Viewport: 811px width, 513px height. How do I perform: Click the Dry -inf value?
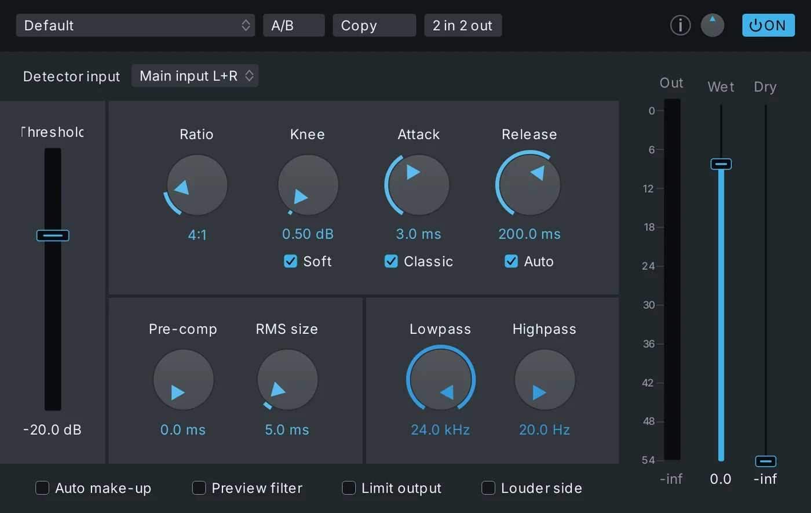point(765,479)
